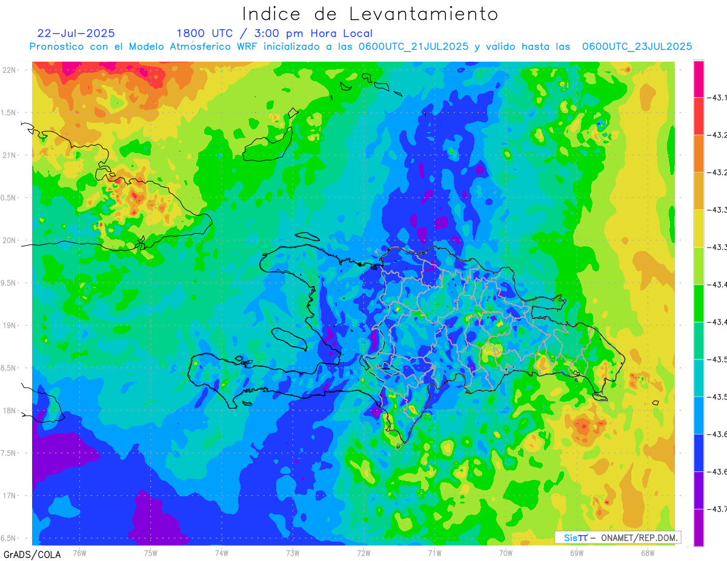Screen dimensions: 727x561
Task: Click the date text "22-Jul-2025"
Action: click(x=76, y=33)
